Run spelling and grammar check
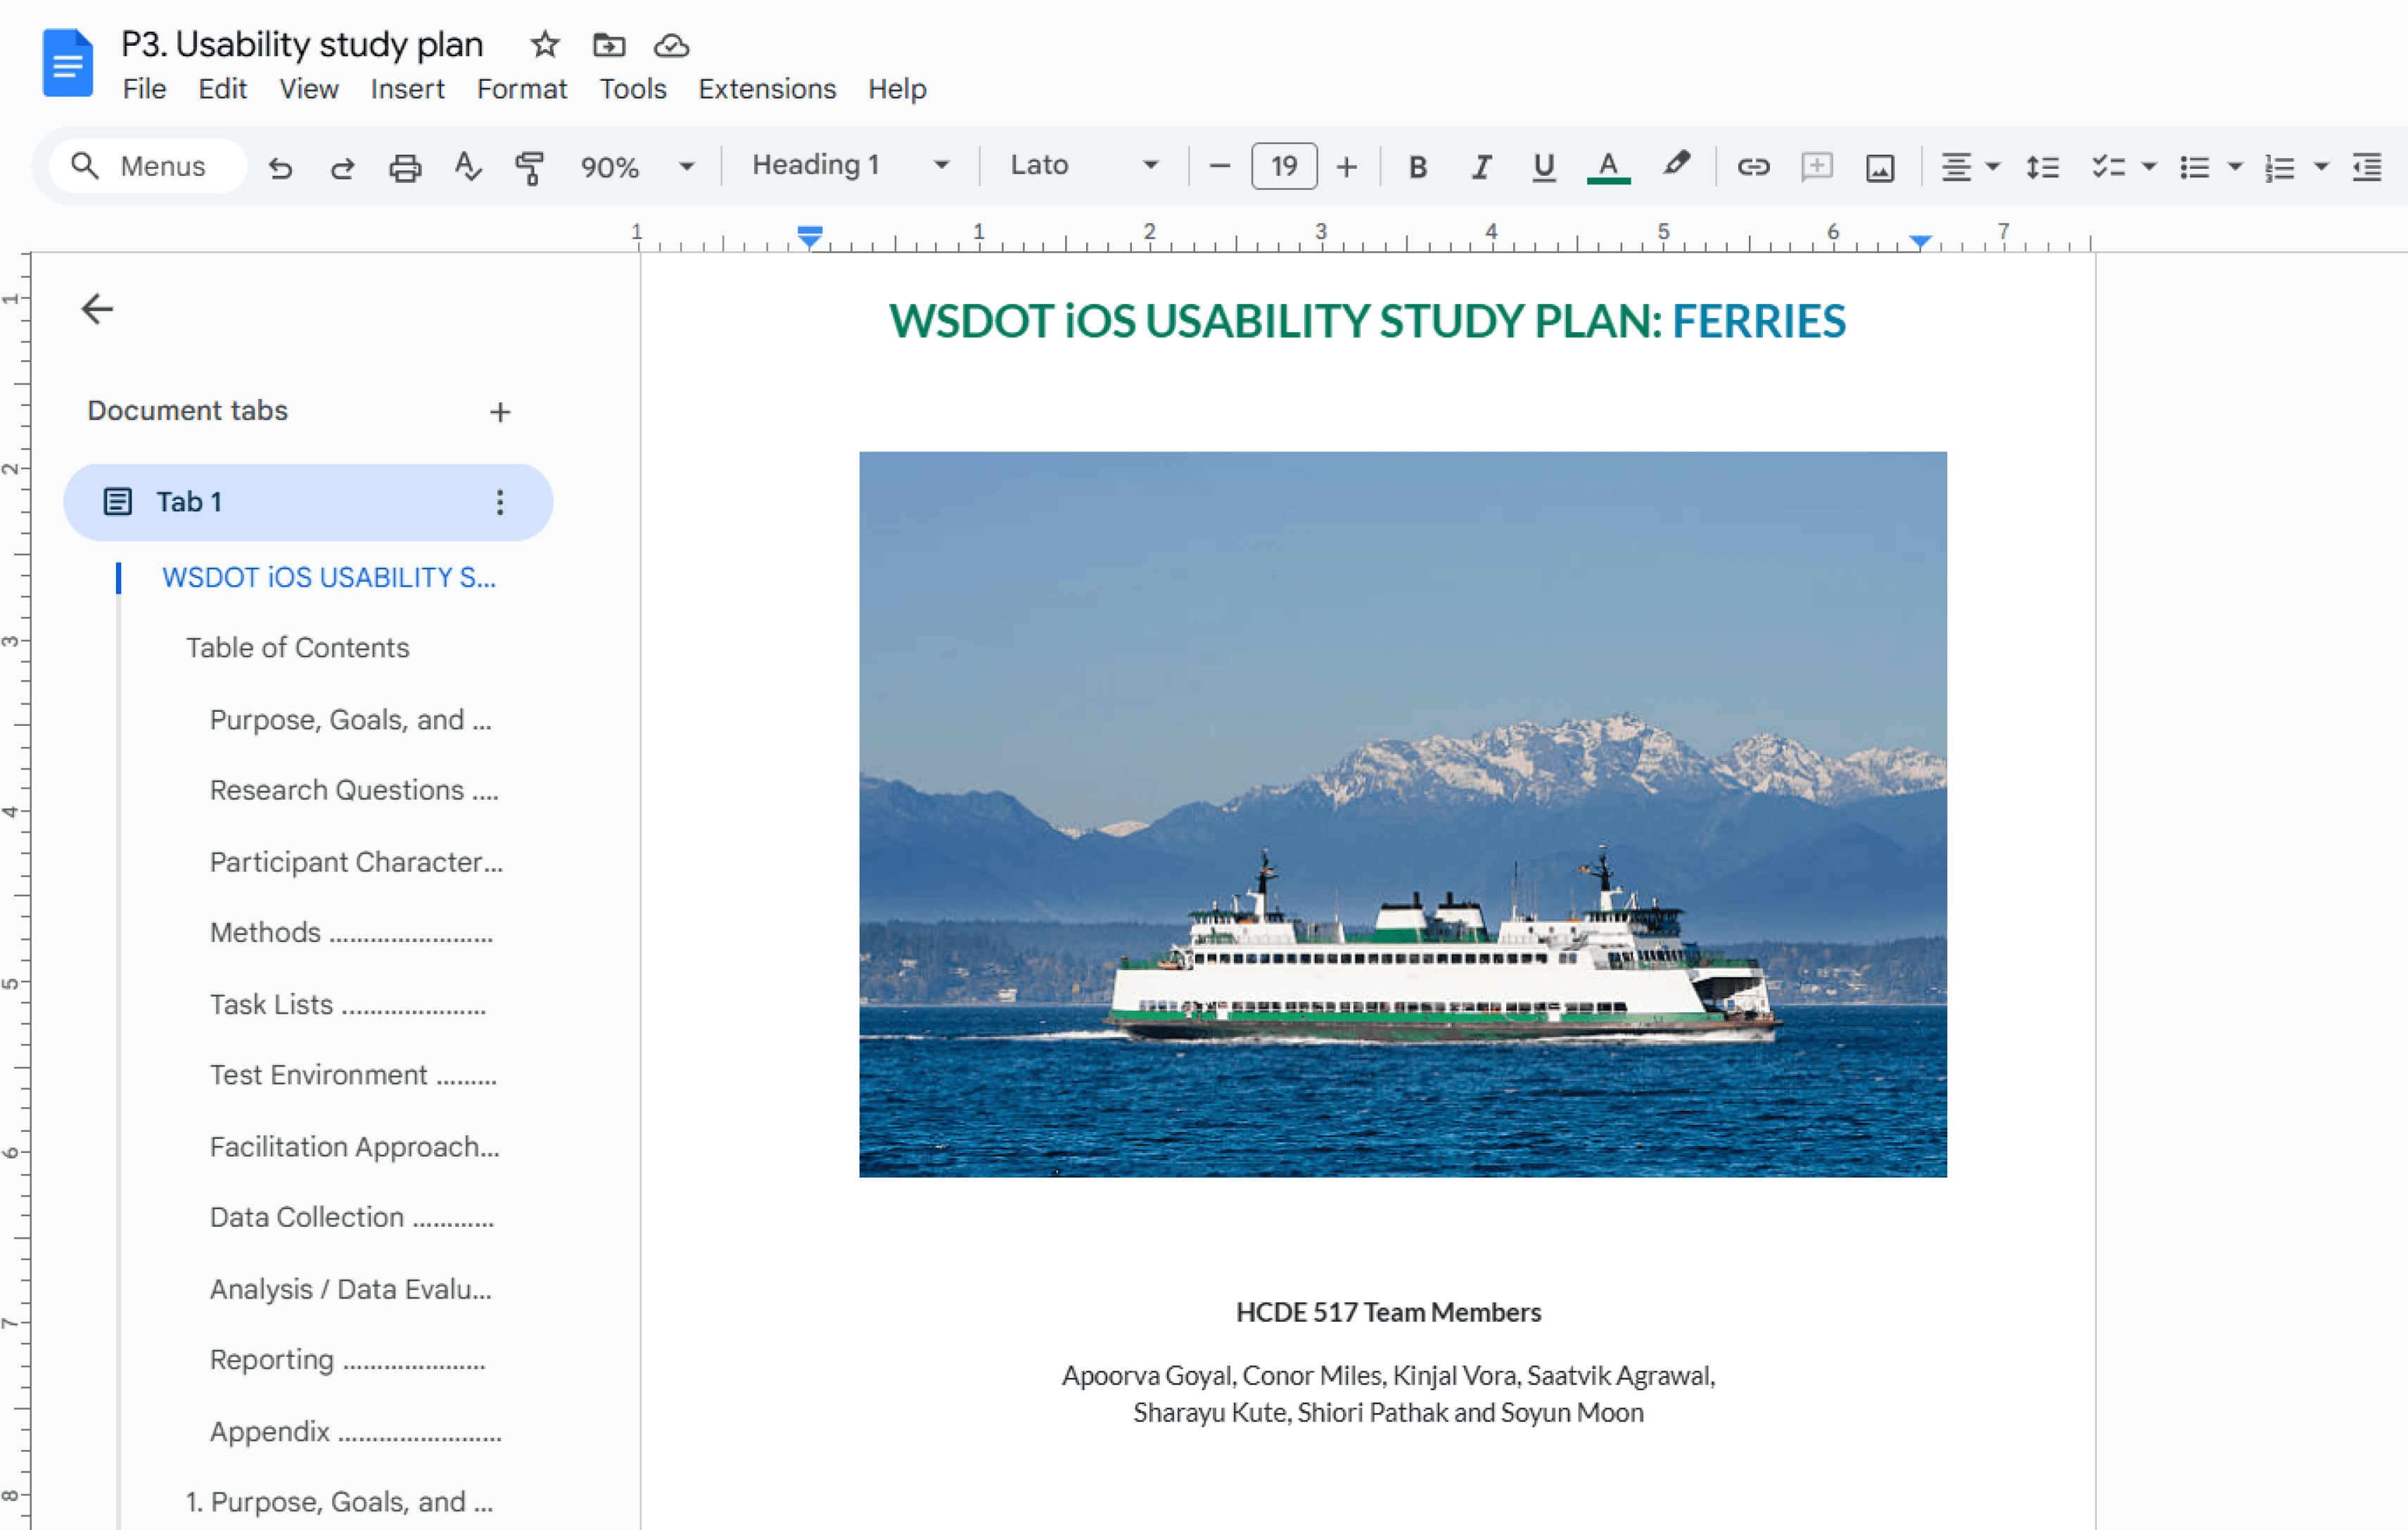Image resolution: width=2408 pixels, height=1530 pixels. point(467,166)
